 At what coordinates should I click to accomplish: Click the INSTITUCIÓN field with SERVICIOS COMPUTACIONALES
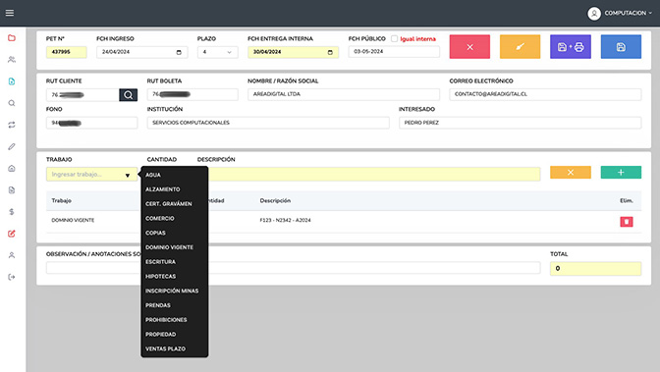point(268,123)
